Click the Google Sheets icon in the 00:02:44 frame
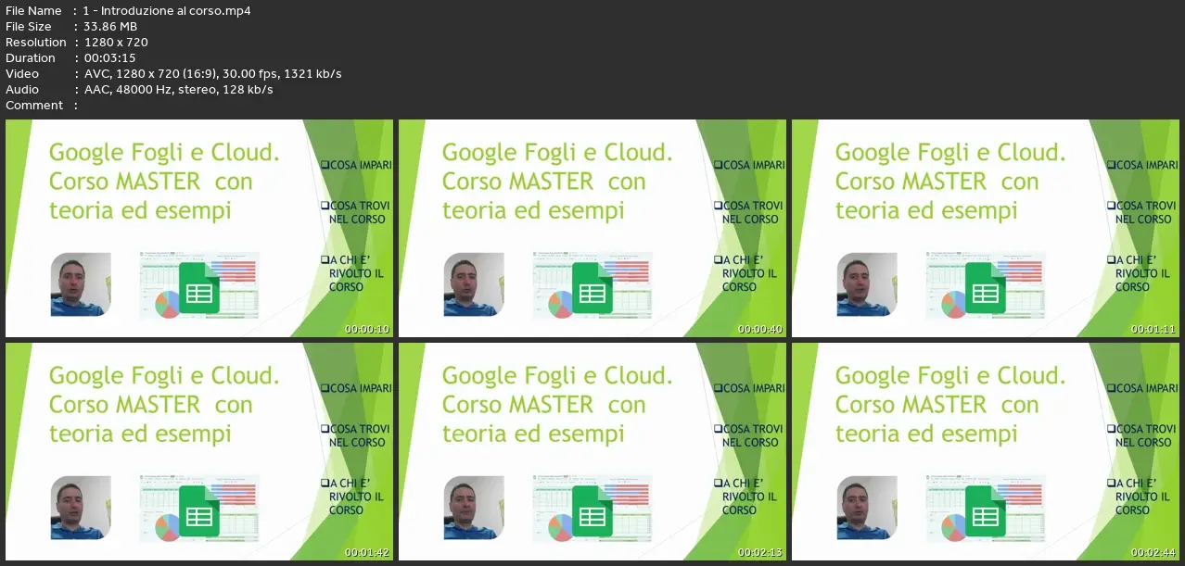Viewport: 1185px width, 566px height. point(985,512)
